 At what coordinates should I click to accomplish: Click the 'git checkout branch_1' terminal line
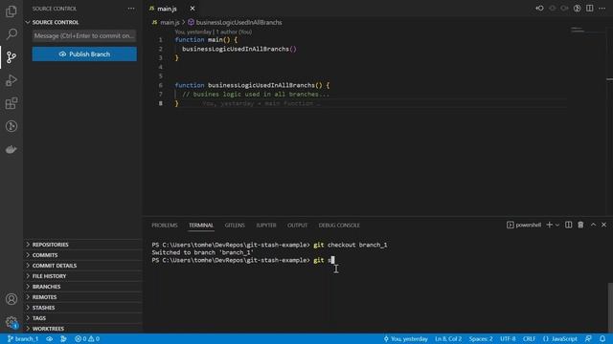(x=269, y=245)
